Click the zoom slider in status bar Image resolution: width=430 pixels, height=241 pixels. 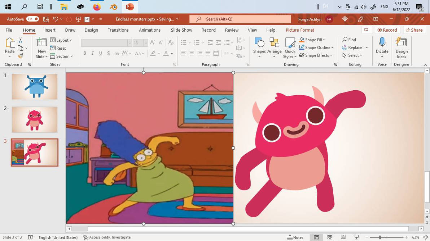coord(380,237)
